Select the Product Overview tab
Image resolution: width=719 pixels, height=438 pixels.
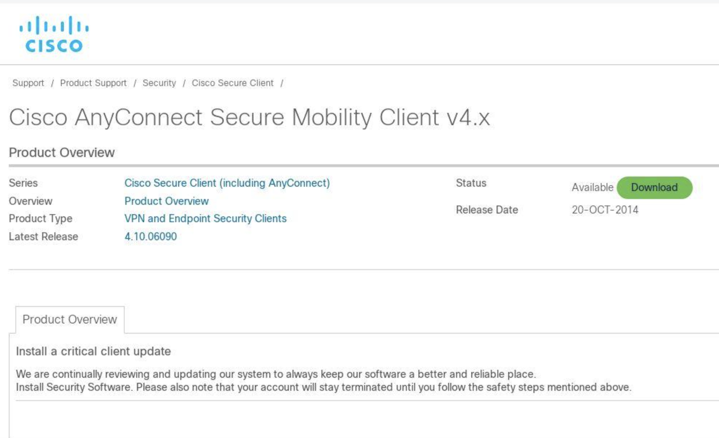(70, 319)
